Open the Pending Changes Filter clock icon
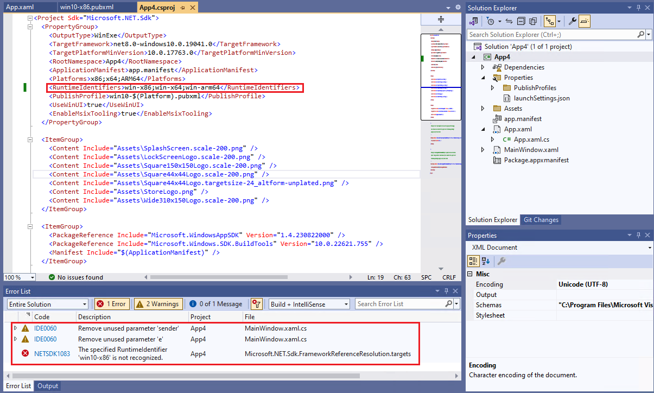Screen dimensions: 654x393 coord(491,21)
